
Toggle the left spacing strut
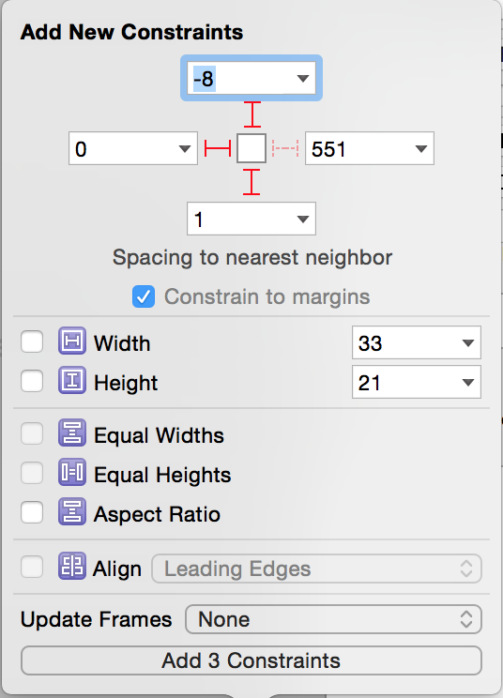tap(218, 148)
